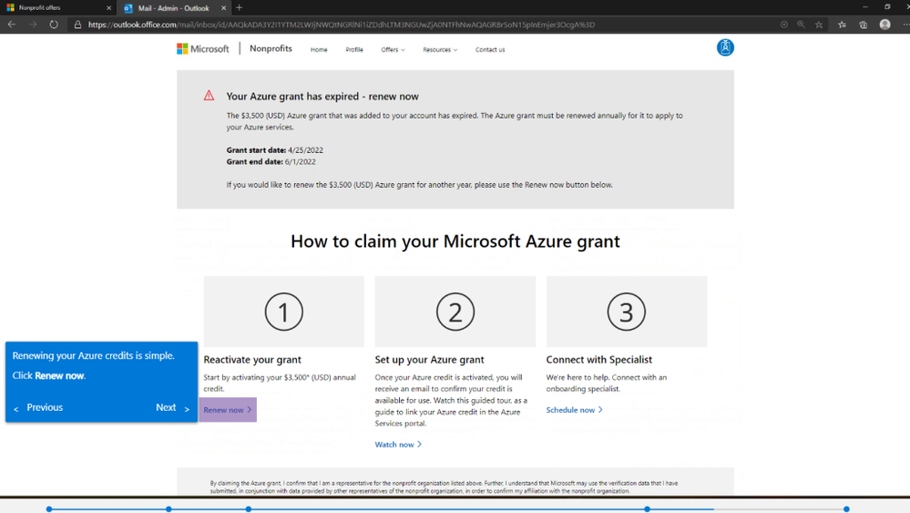The width and height of the screenshot is (910, 513).
Task: Expand the Resources dropdown menu
Action: coord(440,50)
